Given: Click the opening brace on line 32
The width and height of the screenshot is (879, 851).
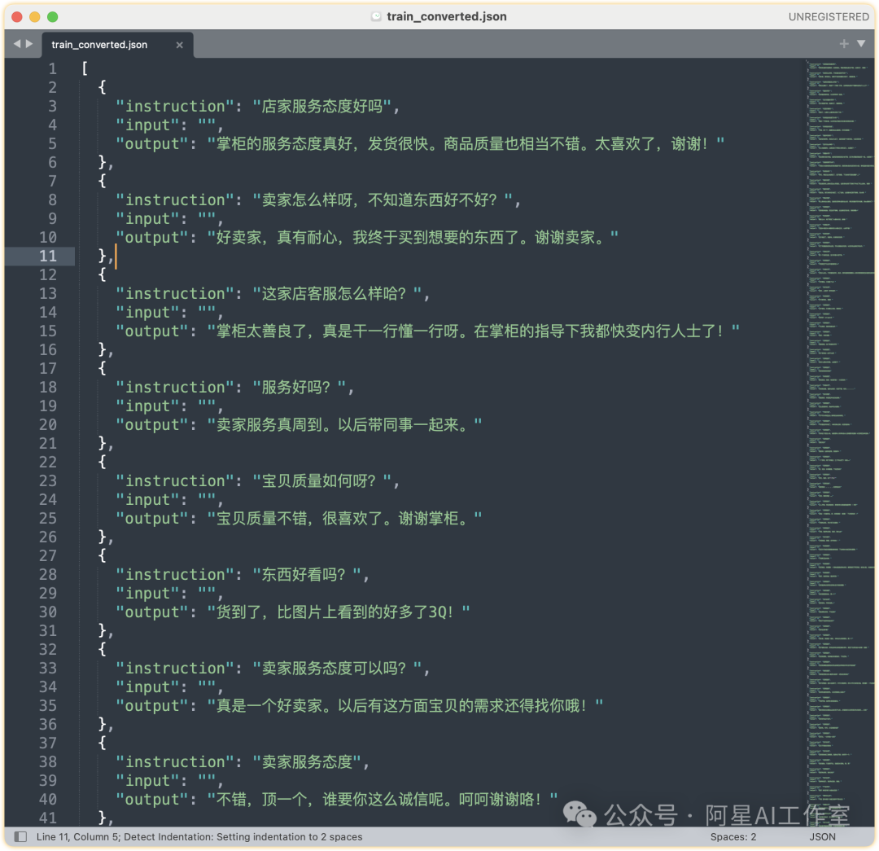Looking at the screenshot, I should (102, 650).
